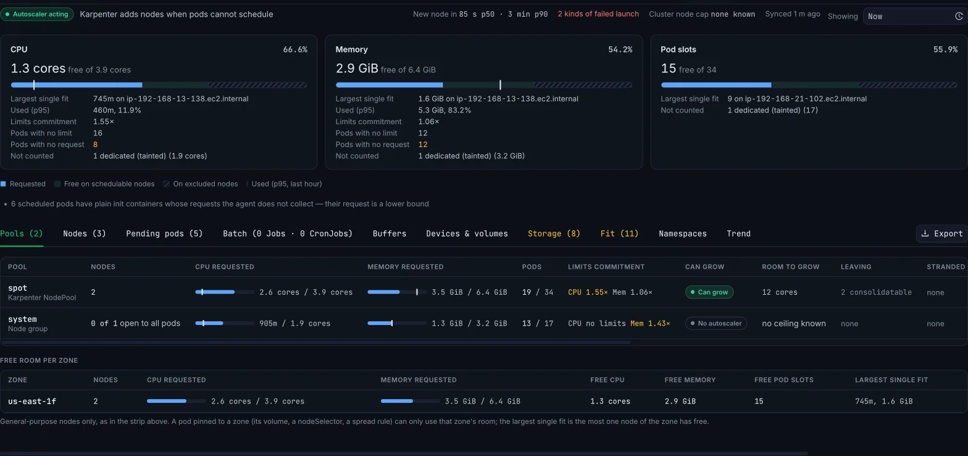Go to the Devices & volumes tab

coord(467,234)
